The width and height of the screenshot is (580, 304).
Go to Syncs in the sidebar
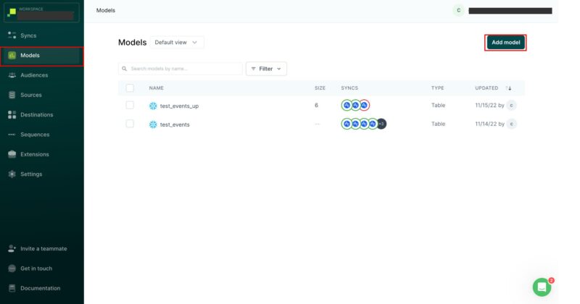(28, 35)
